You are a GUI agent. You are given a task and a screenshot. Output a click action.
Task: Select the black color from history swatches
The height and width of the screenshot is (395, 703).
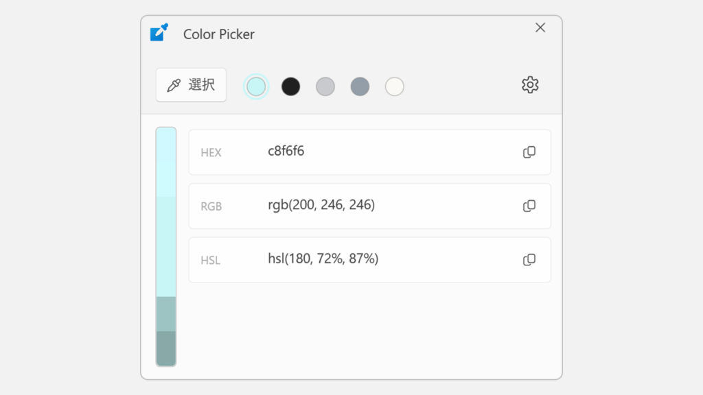pos(290,86)
